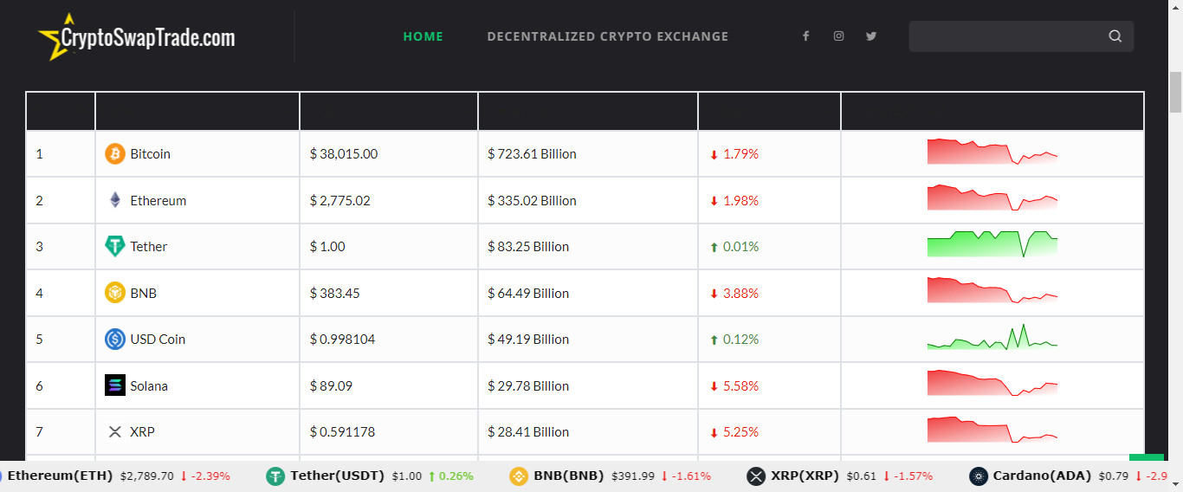Click USD Coin price $ 0.998104
The image size is (1183, 492).
(x=343, y=340)
